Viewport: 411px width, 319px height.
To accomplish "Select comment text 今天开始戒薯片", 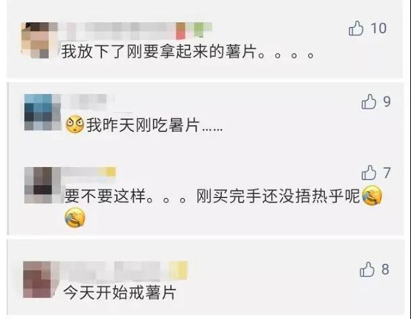I will pos(120,293).
